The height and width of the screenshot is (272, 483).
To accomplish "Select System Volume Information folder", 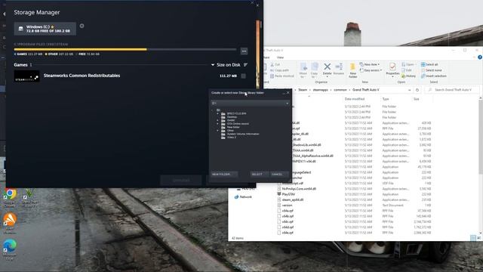I will pos(243,134).
